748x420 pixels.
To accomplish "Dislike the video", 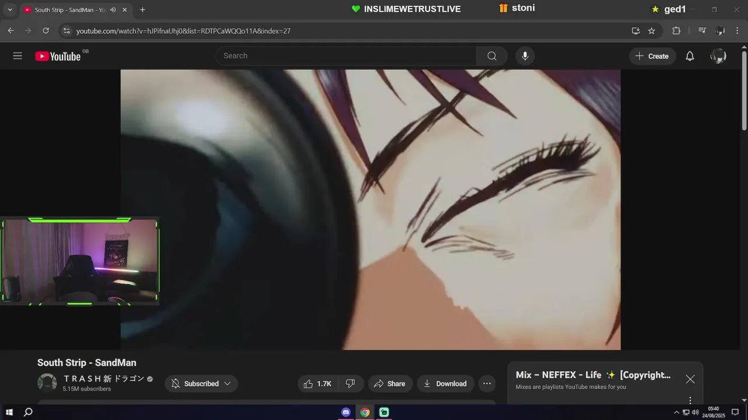I will click(x=351, y=384).
